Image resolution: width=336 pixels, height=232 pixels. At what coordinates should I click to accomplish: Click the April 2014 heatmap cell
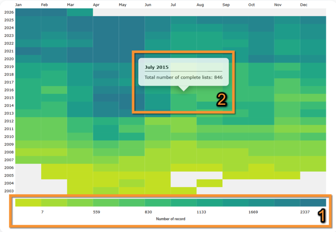click(x=106, y=105)
